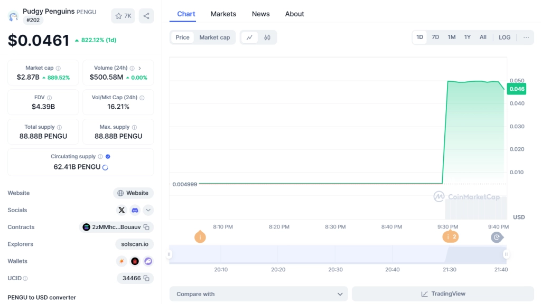Click the verified circulating supply badge
This screenshot has height=304, width=541.
108,156
